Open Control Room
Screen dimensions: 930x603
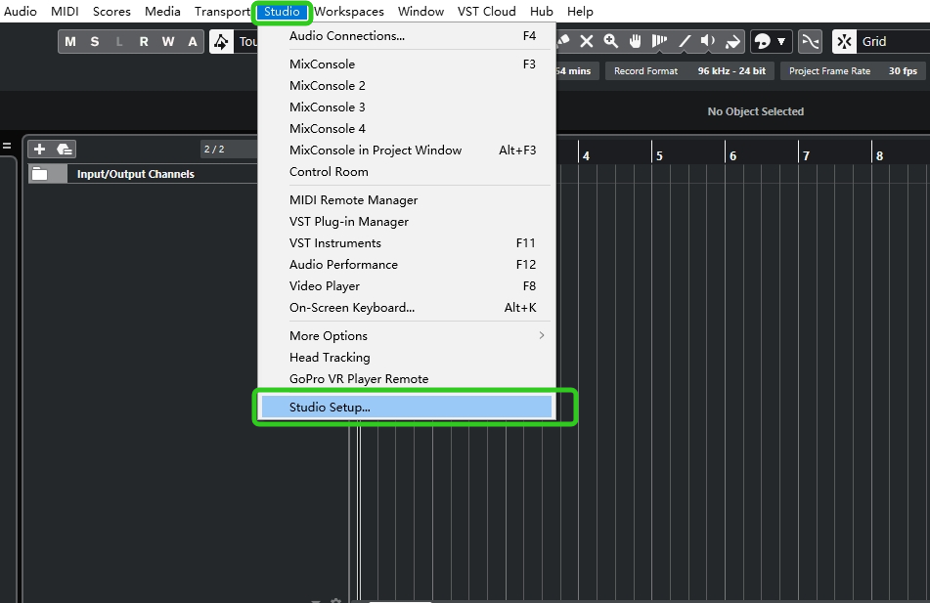407,172
